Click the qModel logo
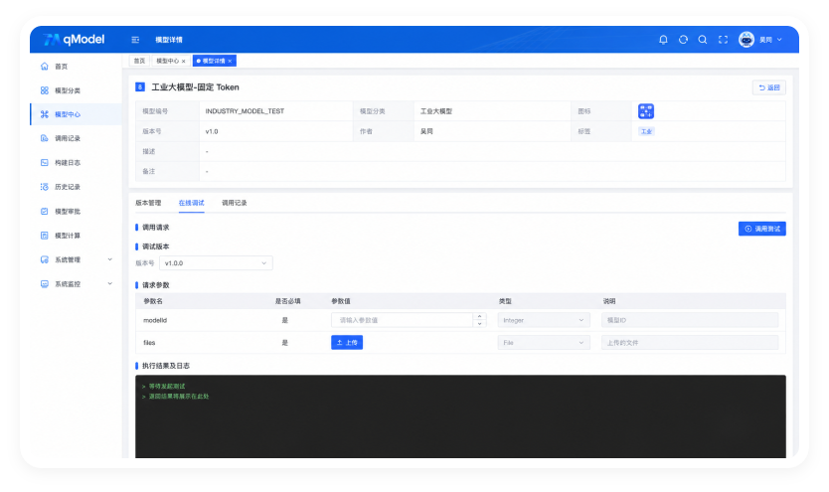 tap(74, 40)
